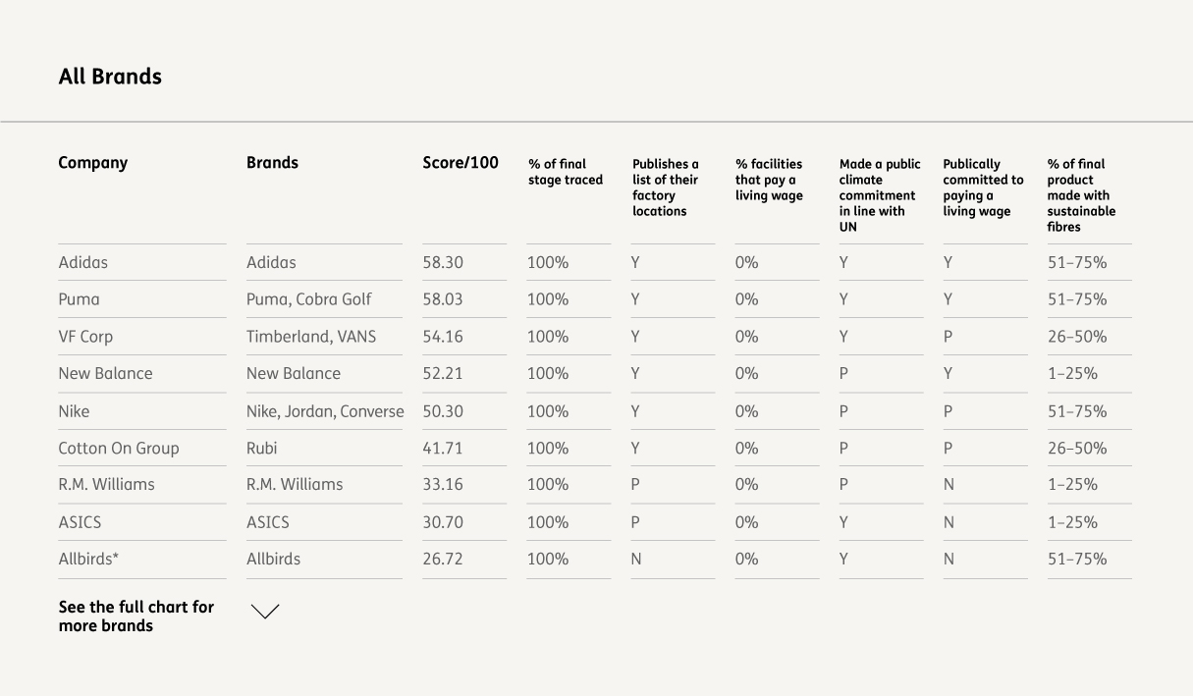Click the Allbirds* company name
The image size is (1193, 696).
click(x=88, y=560)
